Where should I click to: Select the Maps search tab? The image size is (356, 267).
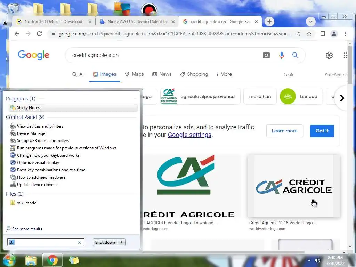[135, 74]
